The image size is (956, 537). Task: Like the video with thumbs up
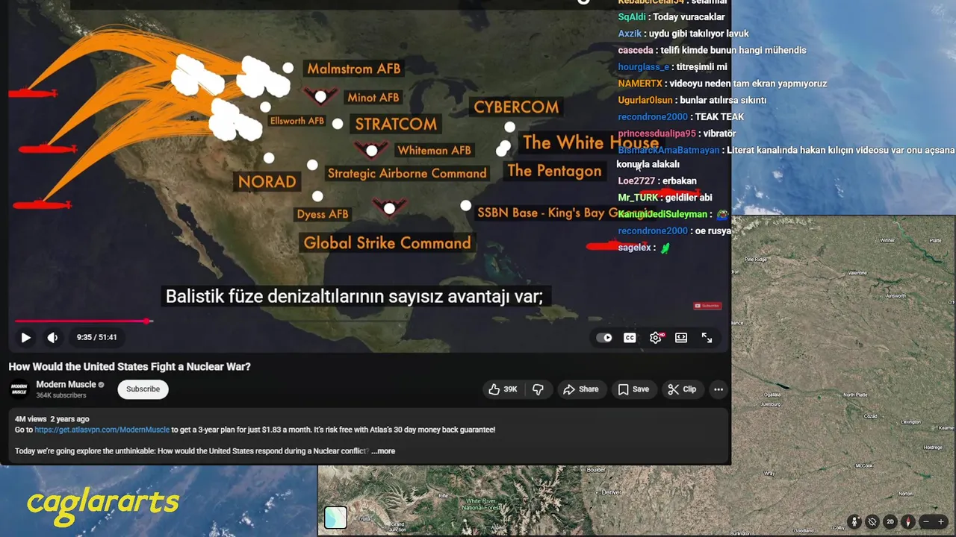tap(503, 389)
